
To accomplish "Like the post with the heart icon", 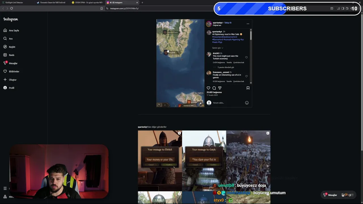I will [208, 88].
